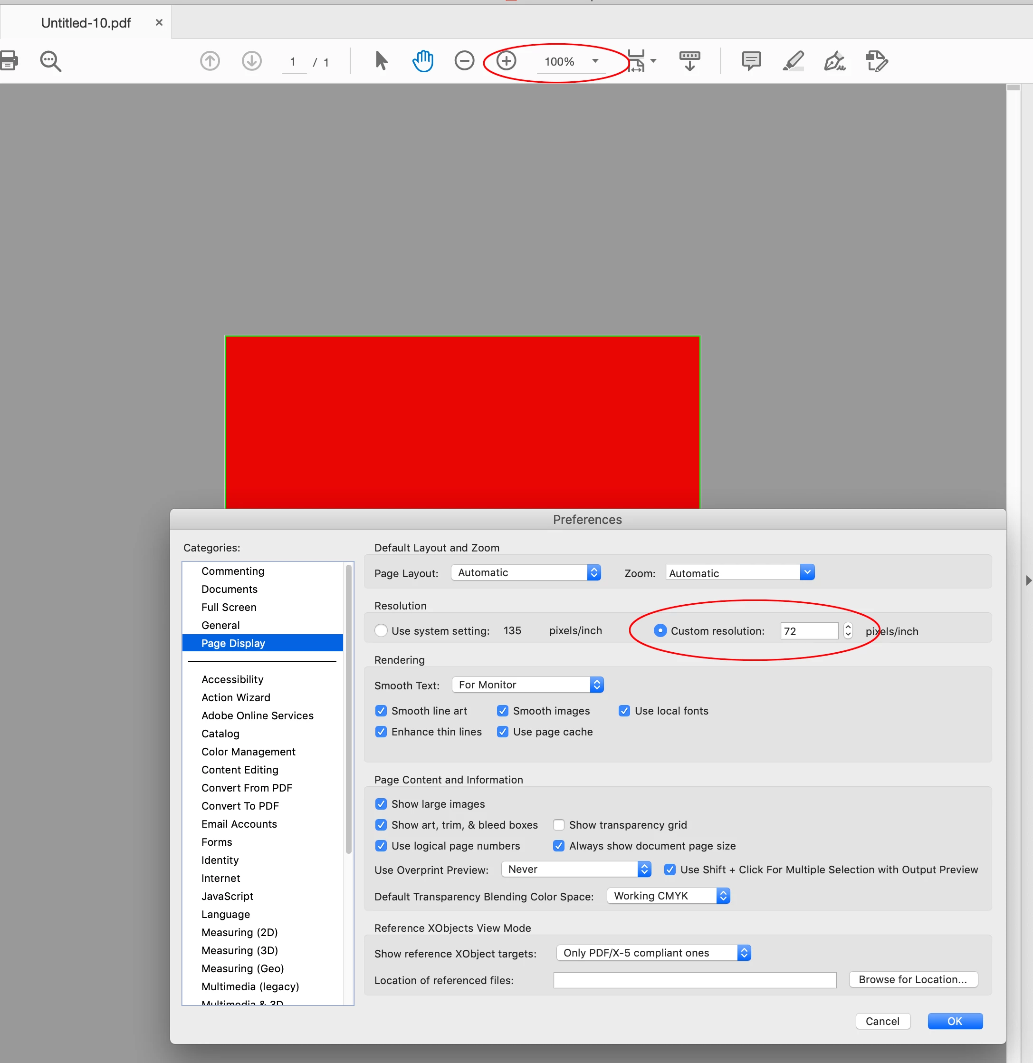Image resolution: width=1033 pixels, height=1063 pixels.
Task: Open Use Overprint Preview dropdown
Action: pos(575,869)
